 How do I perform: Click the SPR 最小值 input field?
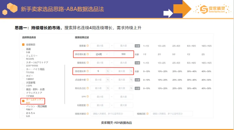100,97
